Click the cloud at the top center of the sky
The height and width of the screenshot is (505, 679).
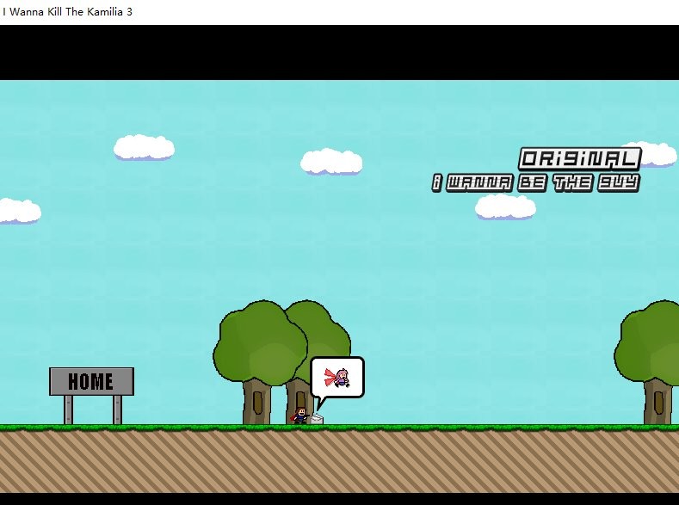pyautogui.click(x=331, y=161)
